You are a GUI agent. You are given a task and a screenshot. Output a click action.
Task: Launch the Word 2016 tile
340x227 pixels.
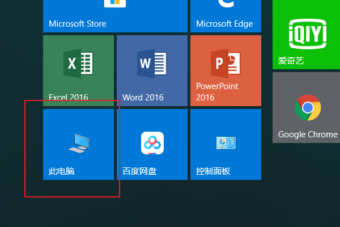pos(152,70)
